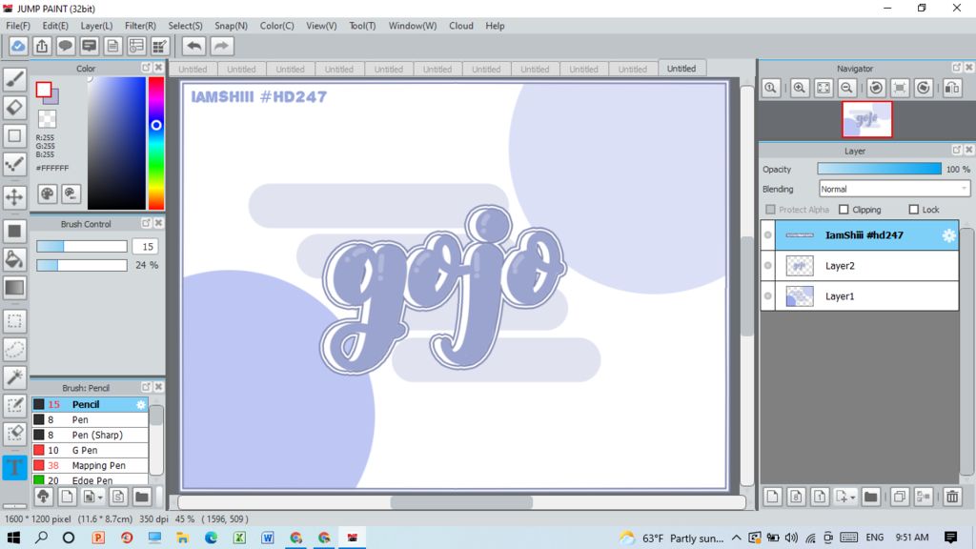Screen dimensions: 976x549
Task: Click the Navigator canvas thumbnail
Action: pos(867,119)
